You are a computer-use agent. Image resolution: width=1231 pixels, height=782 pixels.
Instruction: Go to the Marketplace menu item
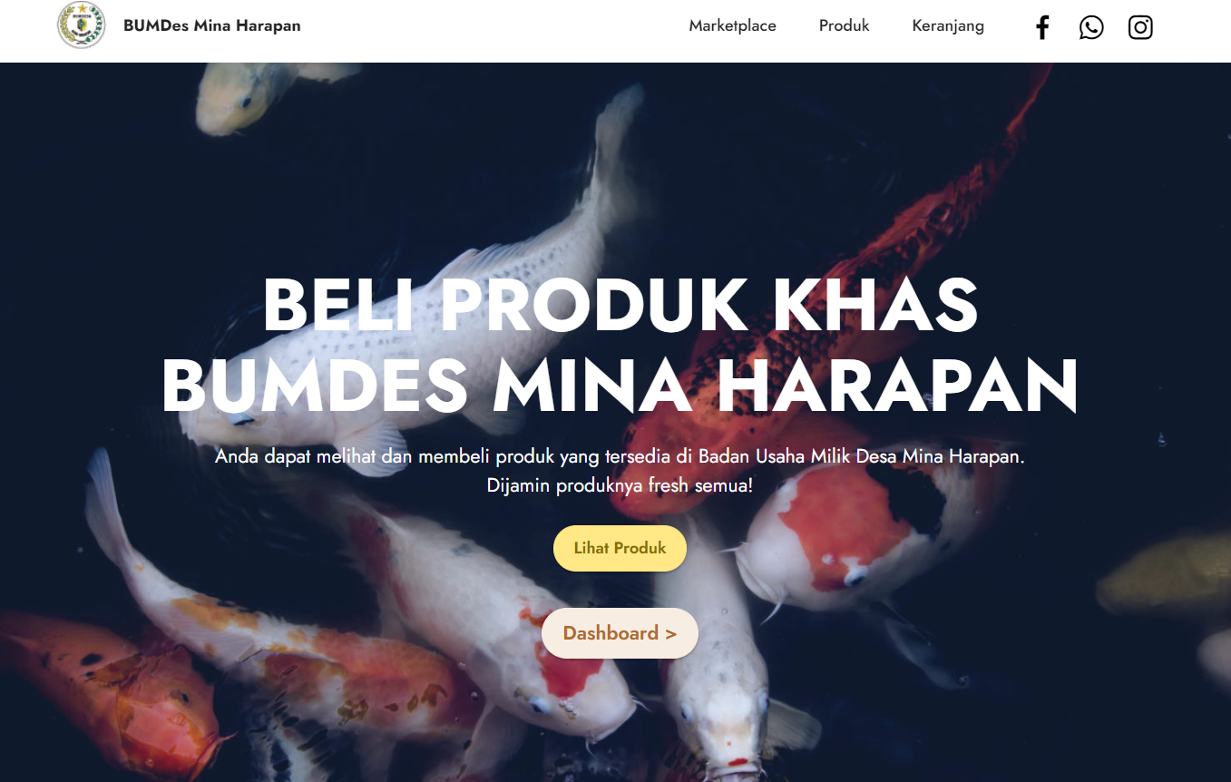[732, 26]
